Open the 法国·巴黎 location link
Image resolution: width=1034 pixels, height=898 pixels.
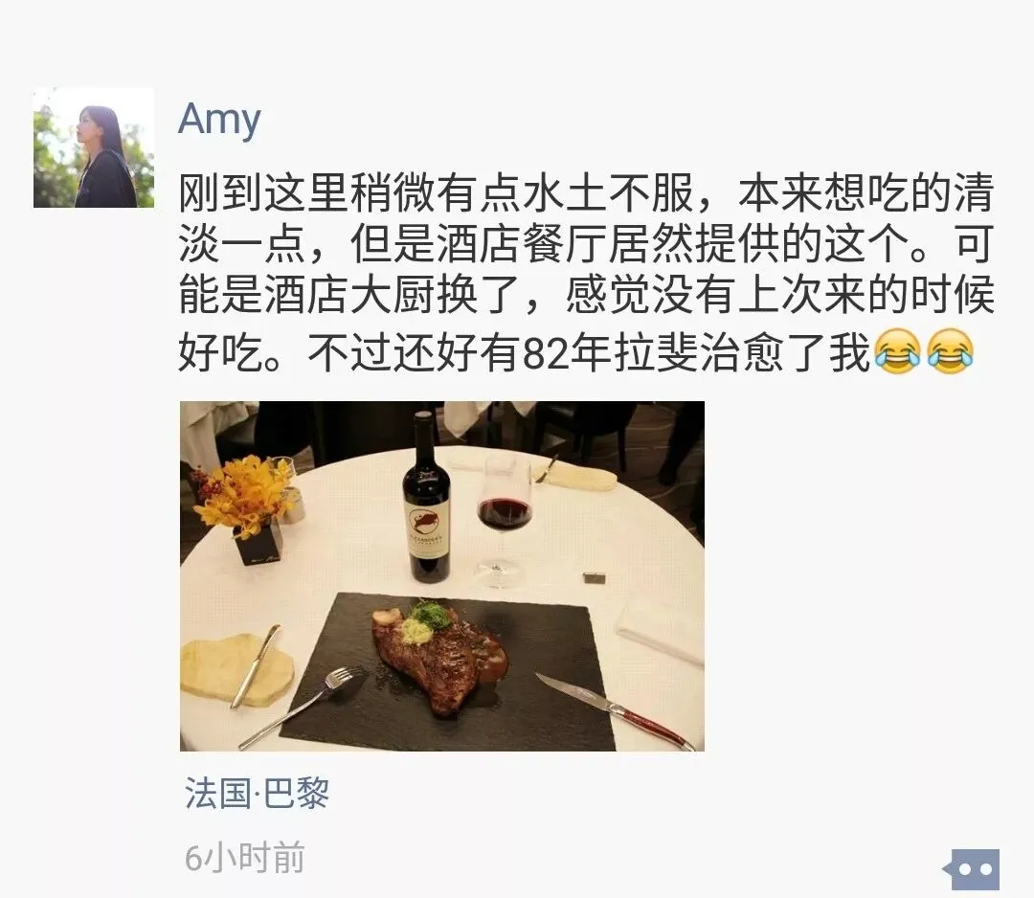(257, 793)
